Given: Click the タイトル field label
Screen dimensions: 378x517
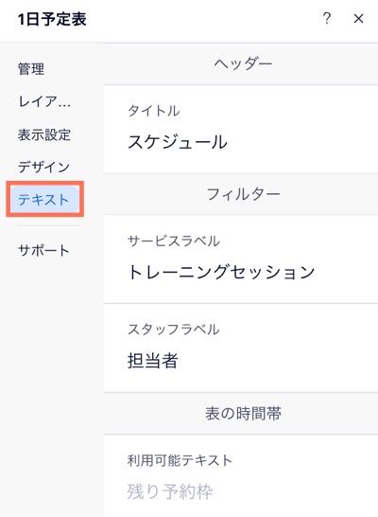Looking at the screenshot, I should tap(154, 111).
